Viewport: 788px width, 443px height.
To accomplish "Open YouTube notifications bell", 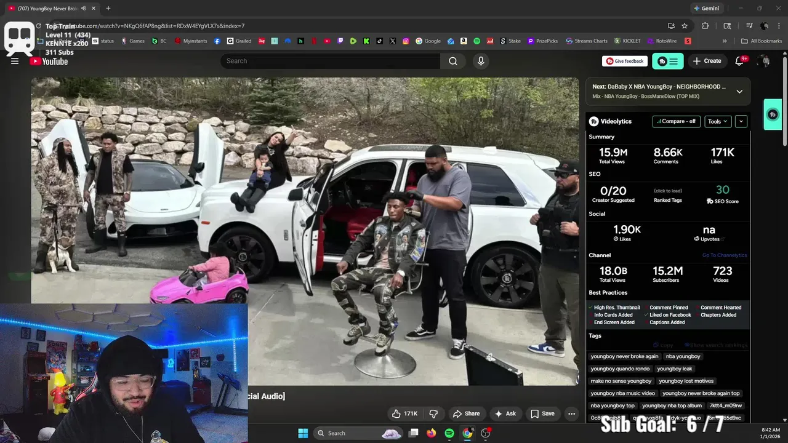I will tap(740, 61).
